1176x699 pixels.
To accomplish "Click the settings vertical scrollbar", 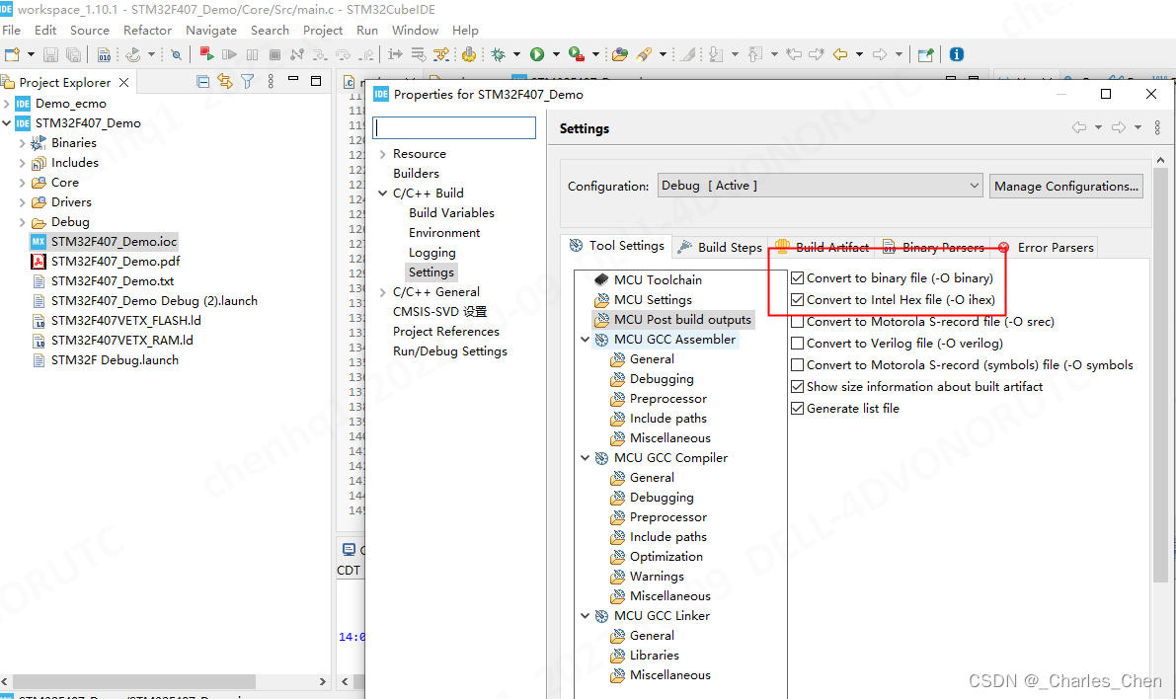I will (x=1160, y=375).
